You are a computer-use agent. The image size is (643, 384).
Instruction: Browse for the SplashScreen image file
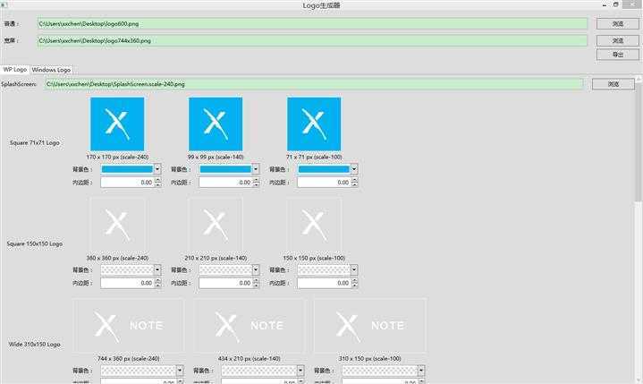click(x=613, y=84)
